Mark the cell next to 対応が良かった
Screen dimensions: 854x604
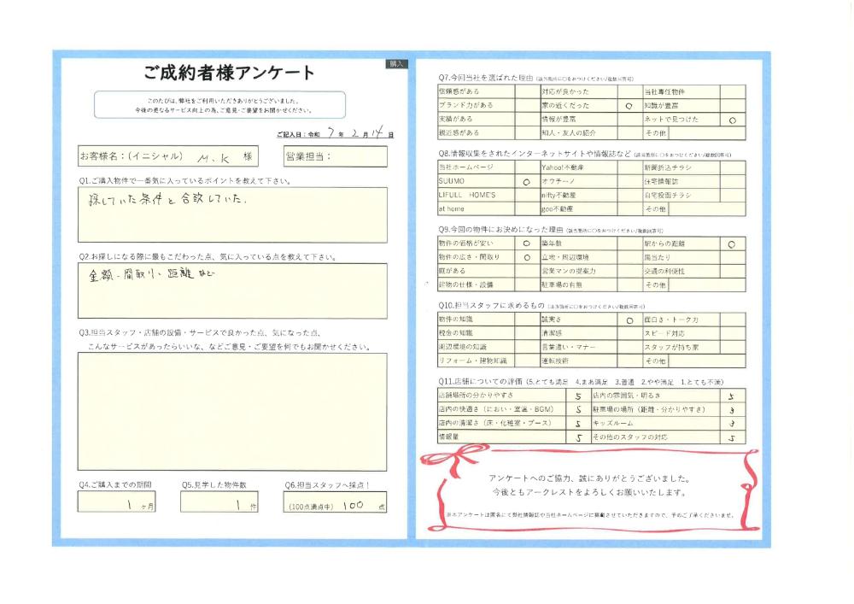tap(629, 91)
